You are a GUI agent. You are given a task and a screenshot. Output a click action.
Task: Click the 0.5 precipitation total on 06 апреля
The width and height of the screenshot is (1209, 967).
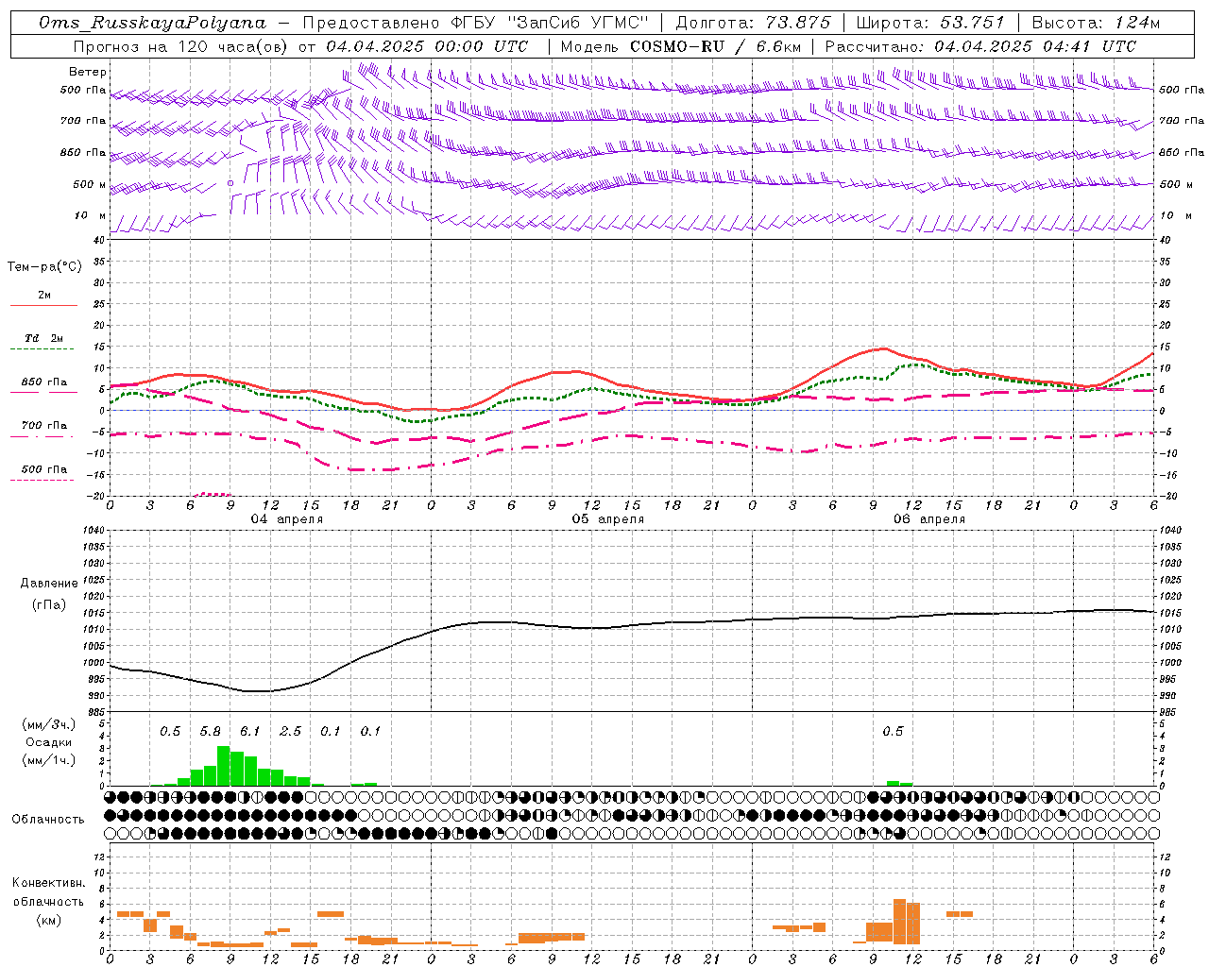(893, 732)
